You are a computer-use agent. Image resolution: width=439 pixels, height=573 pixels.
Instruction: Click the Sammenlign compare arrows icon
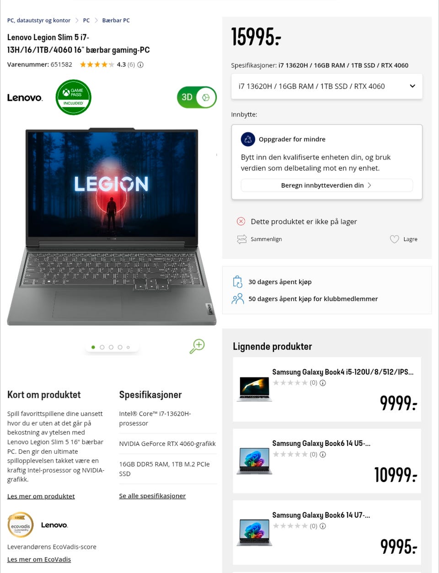click(242, 239)
